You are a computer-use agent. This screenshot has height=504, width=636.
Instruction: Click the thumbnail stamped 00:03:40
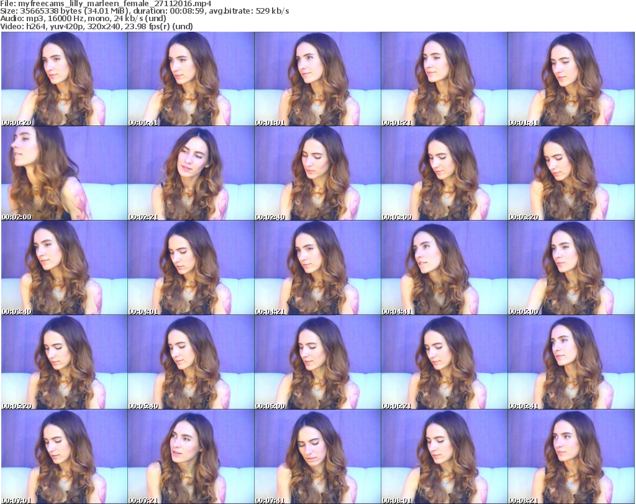64,268
